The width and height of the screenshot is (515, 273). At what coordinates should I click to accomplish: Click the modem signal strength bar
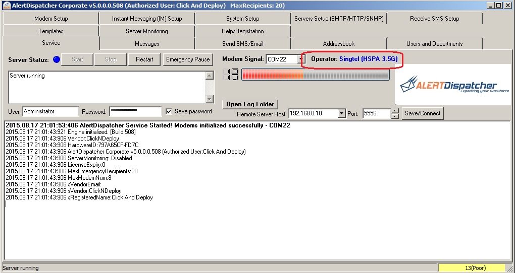point(315,75)
